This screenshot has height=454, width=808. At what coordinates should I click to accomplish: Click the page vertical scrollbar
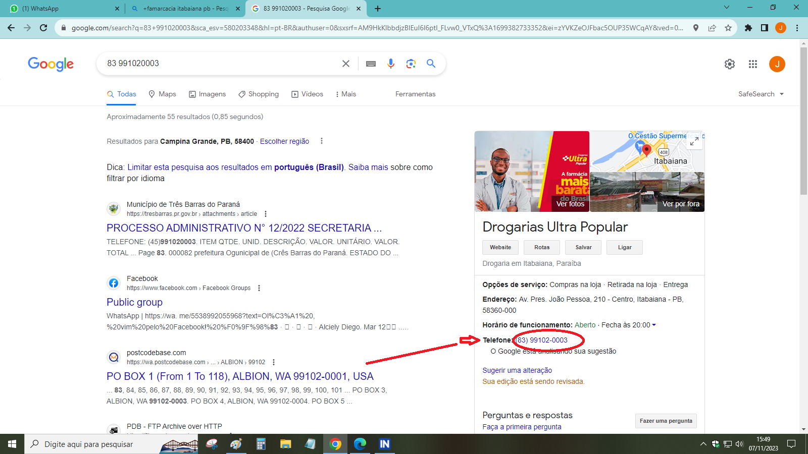click(x=803, y=121)
